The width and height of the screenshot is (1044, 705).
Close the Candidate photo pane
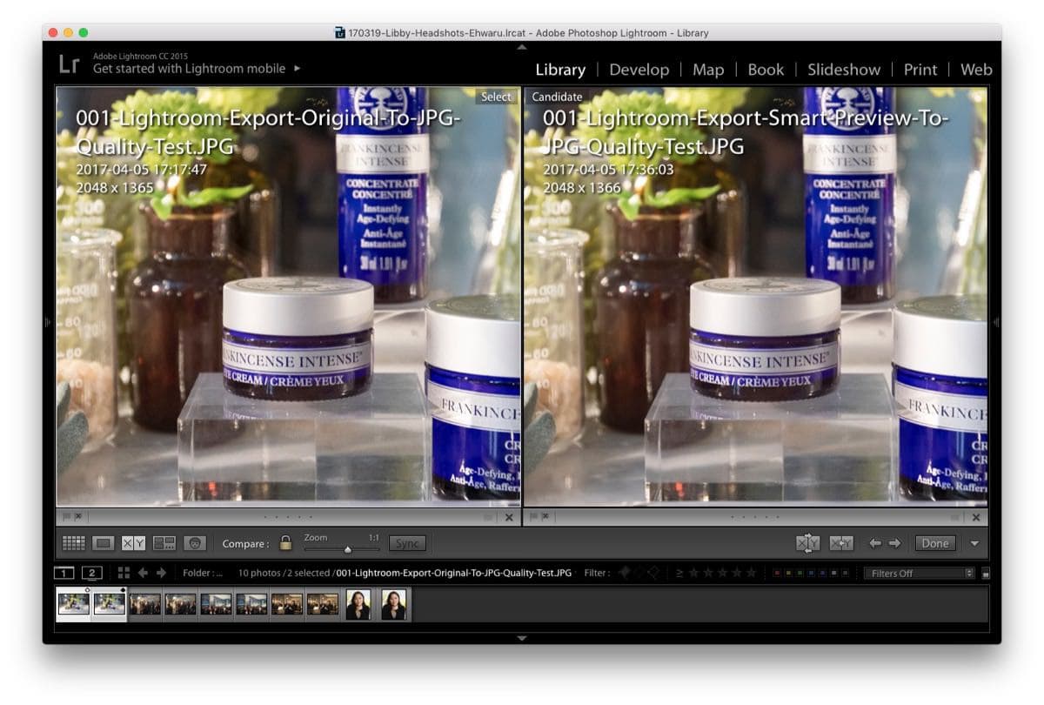tap(976, 517)
